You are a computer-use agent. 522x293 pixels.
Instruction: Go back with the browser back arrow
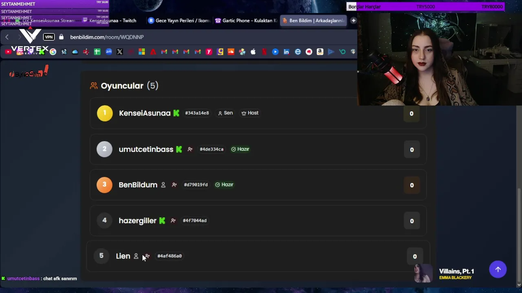click(7, 37)
